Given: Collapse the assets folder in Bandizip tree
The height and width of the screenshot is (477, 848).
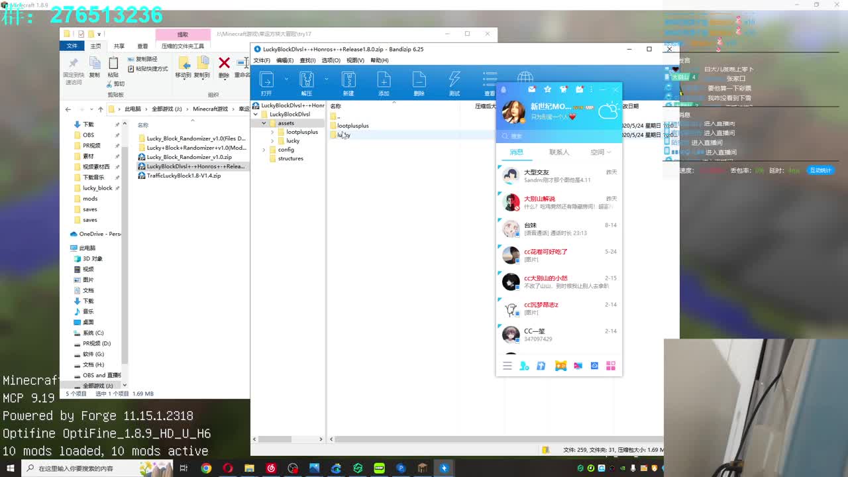Looking at the screenshot, I should point(264,123).
